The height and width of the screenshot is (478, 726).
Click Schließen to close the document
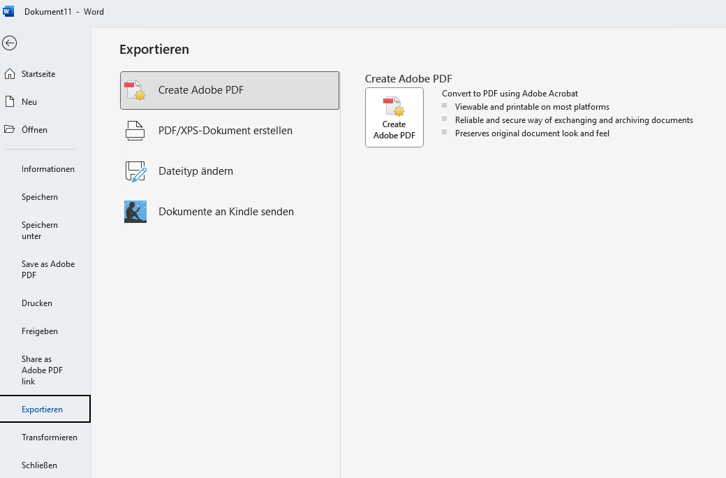coord(39,465)
